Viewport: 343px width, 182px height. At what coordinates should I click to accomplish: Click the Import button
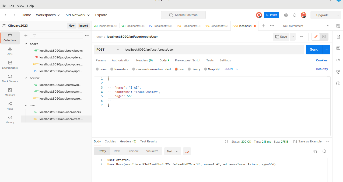click(x=84, y=26)
